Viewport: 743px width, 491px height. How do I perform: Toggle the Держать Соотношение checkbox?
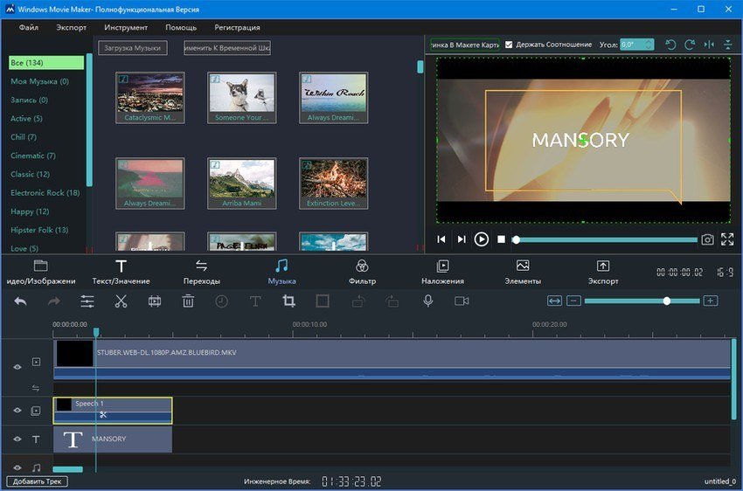510,45
